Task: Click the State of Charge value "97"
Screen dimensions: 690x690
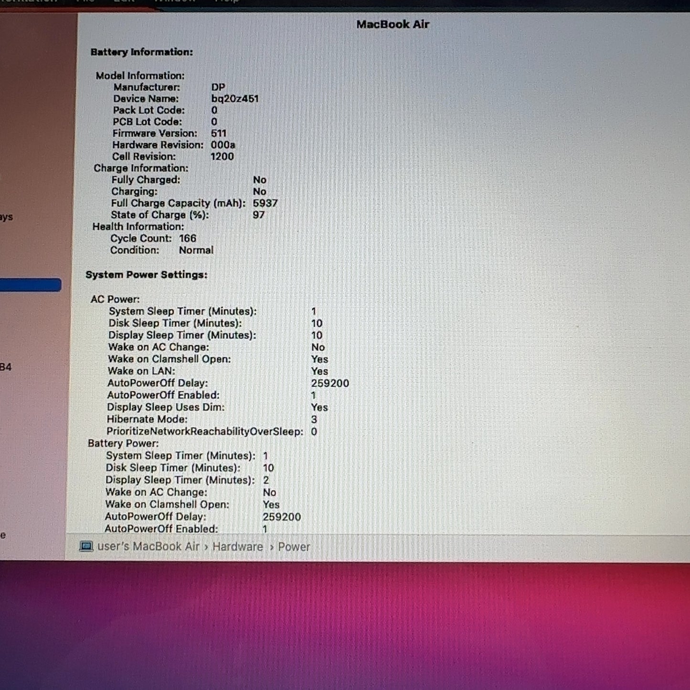Action: [258, 215]
